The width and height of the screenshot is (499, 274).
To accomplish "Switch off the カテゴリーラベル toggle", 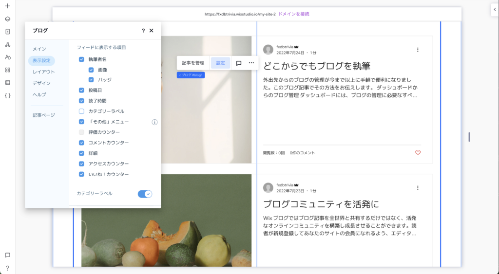I will [145, 194].
